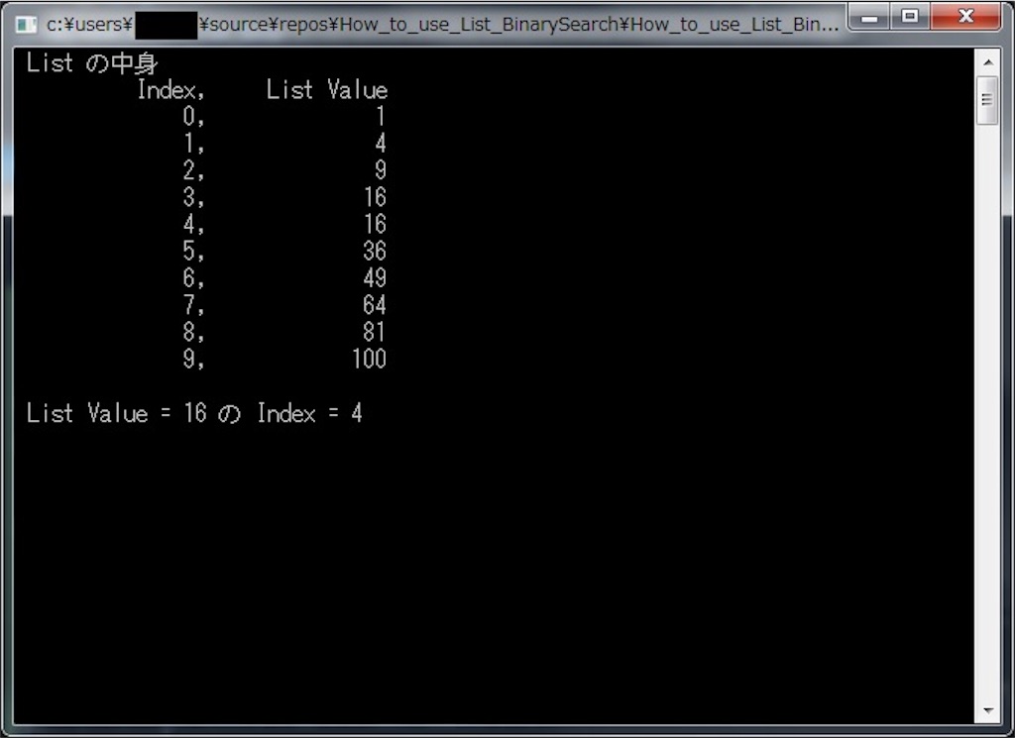This screenshot has width=1015, height=738.
Task: Click index '3,' in the list
Action: pyautogui.click(x=193, y=197)
